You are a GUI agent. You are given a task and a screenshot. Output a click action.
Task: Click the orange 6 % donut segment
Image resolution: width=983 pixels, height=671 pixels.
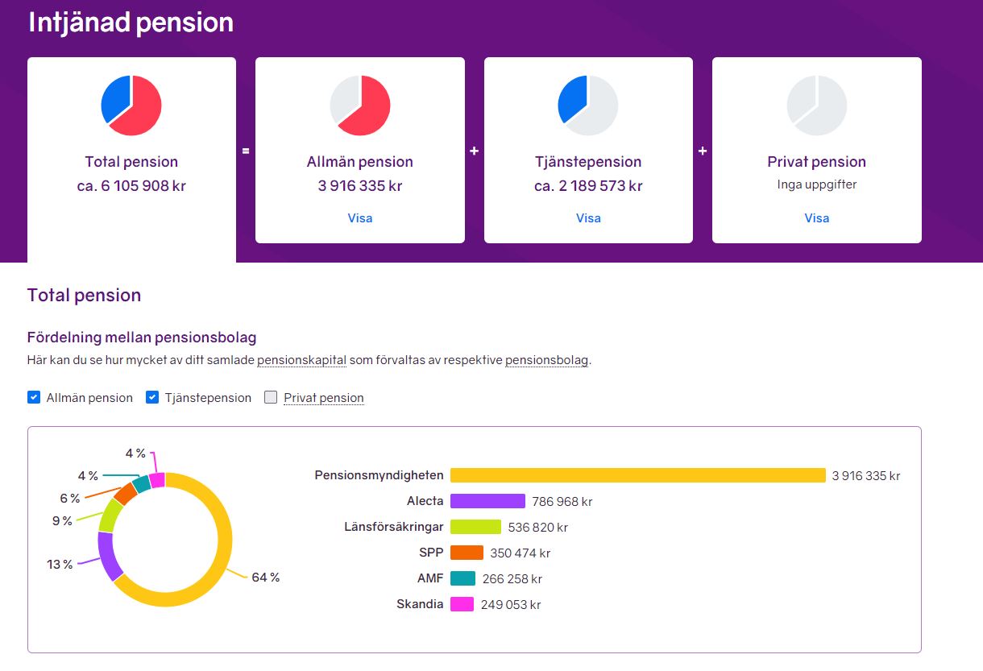point(124,493)
